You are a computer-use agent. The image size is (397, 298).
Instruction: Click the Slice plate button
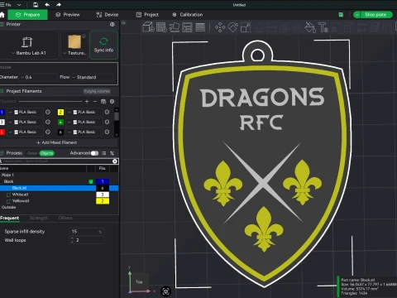(376, 15)
